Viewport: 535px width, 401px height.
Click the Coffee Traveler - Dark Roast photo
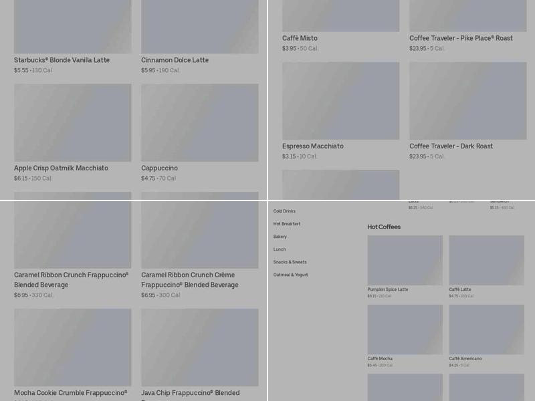468,101
